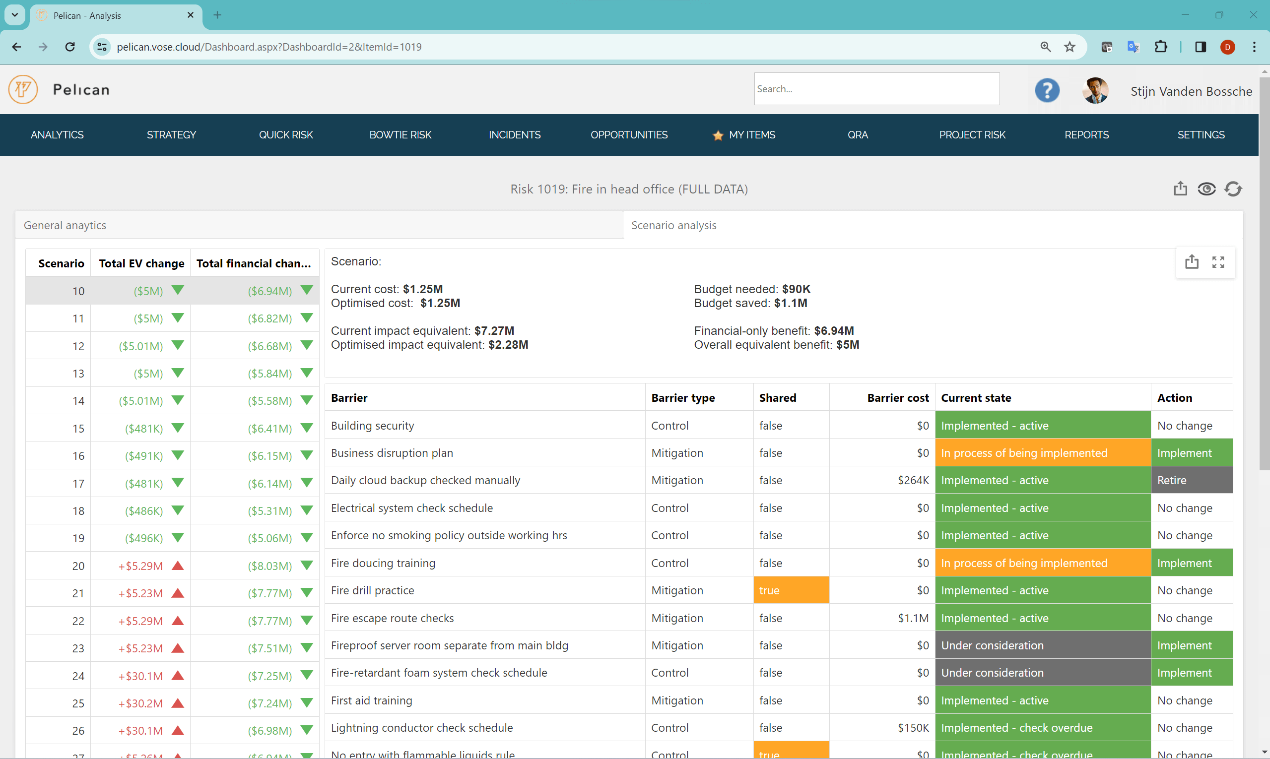Switch to the General anaytics tab
1270x759 pixels.
pyautogui.click(x=65, y=225)
